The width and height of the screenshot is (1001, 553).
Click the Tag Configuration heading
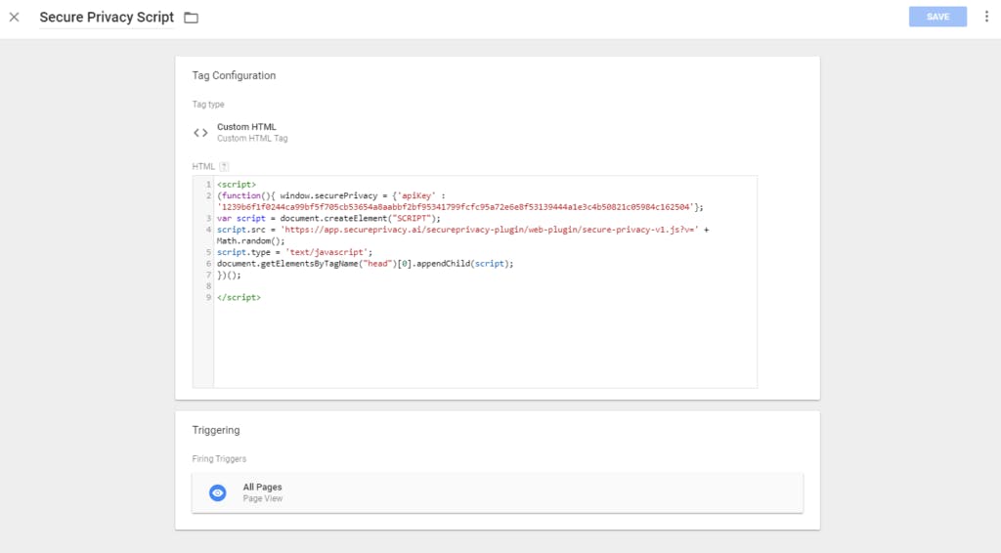point(235,75)
